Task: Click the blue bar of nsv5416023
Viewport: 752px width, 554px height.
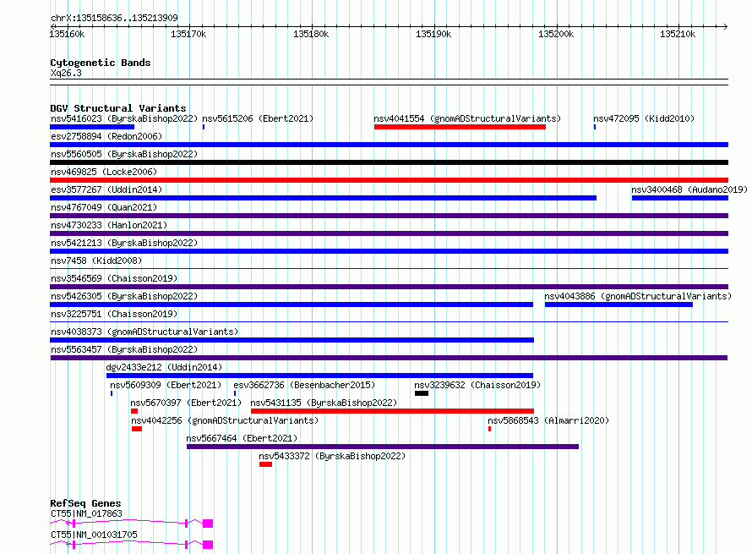Action: [x=92, y=127]
